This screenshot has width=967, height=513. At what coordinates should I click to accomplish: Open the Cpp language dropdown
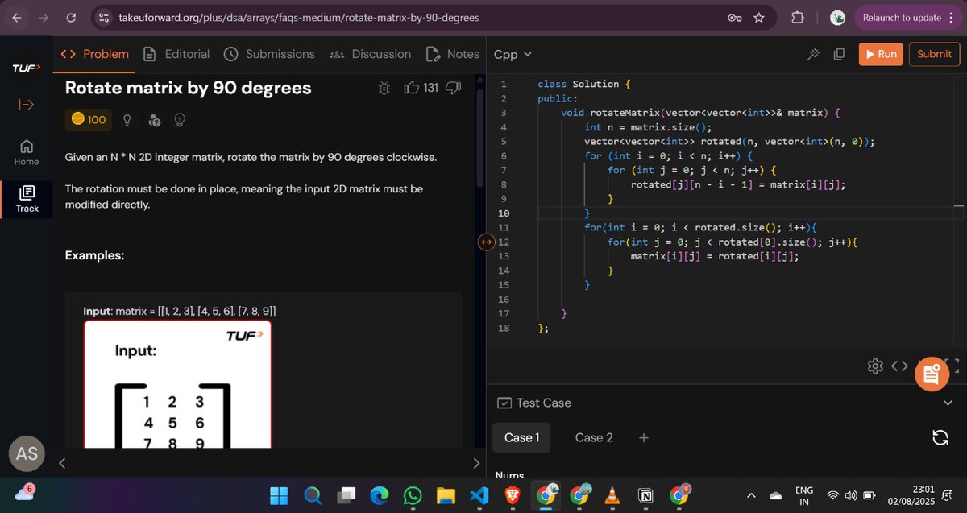tap(513, 54)
